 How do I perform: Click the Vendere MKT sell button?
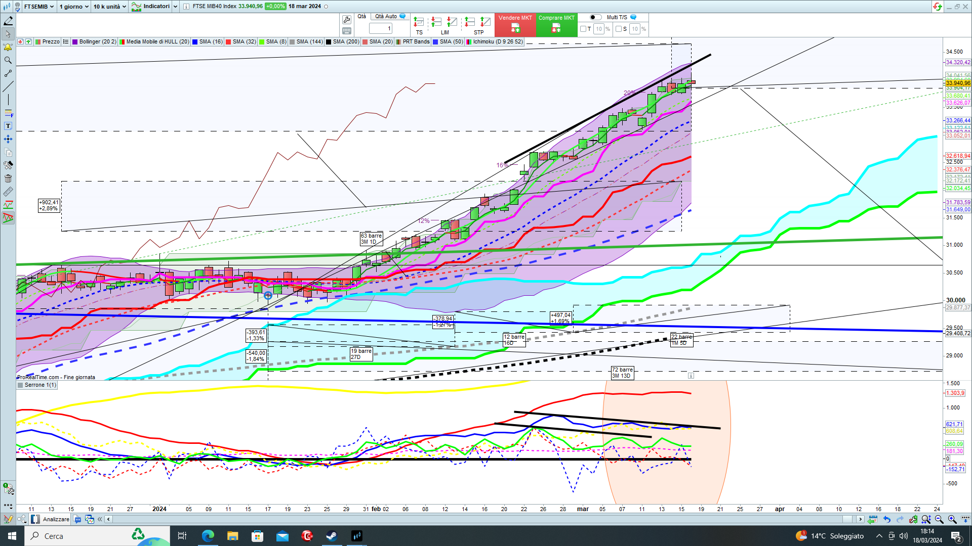coord(515,25)
